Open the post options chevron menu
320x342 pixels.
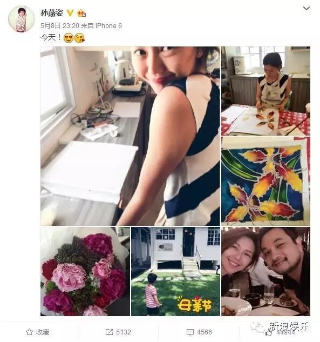[x=307, y=9]
